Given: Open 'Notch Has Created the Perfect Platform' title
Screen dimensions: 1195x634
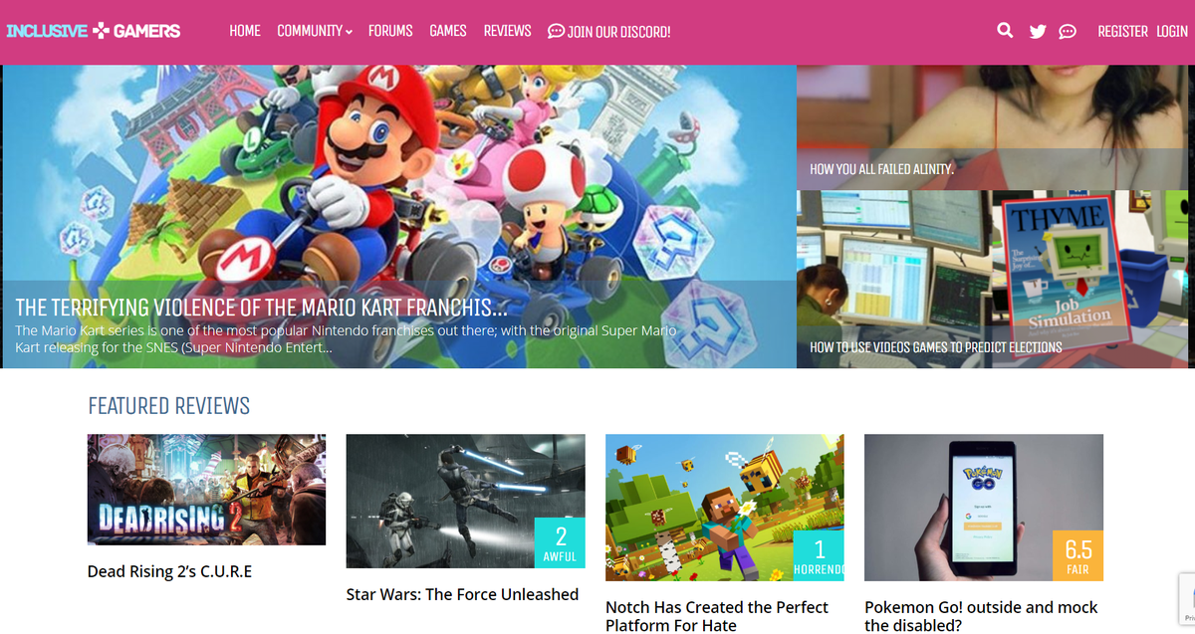Looking at the screenshot, I should point(717,616).
